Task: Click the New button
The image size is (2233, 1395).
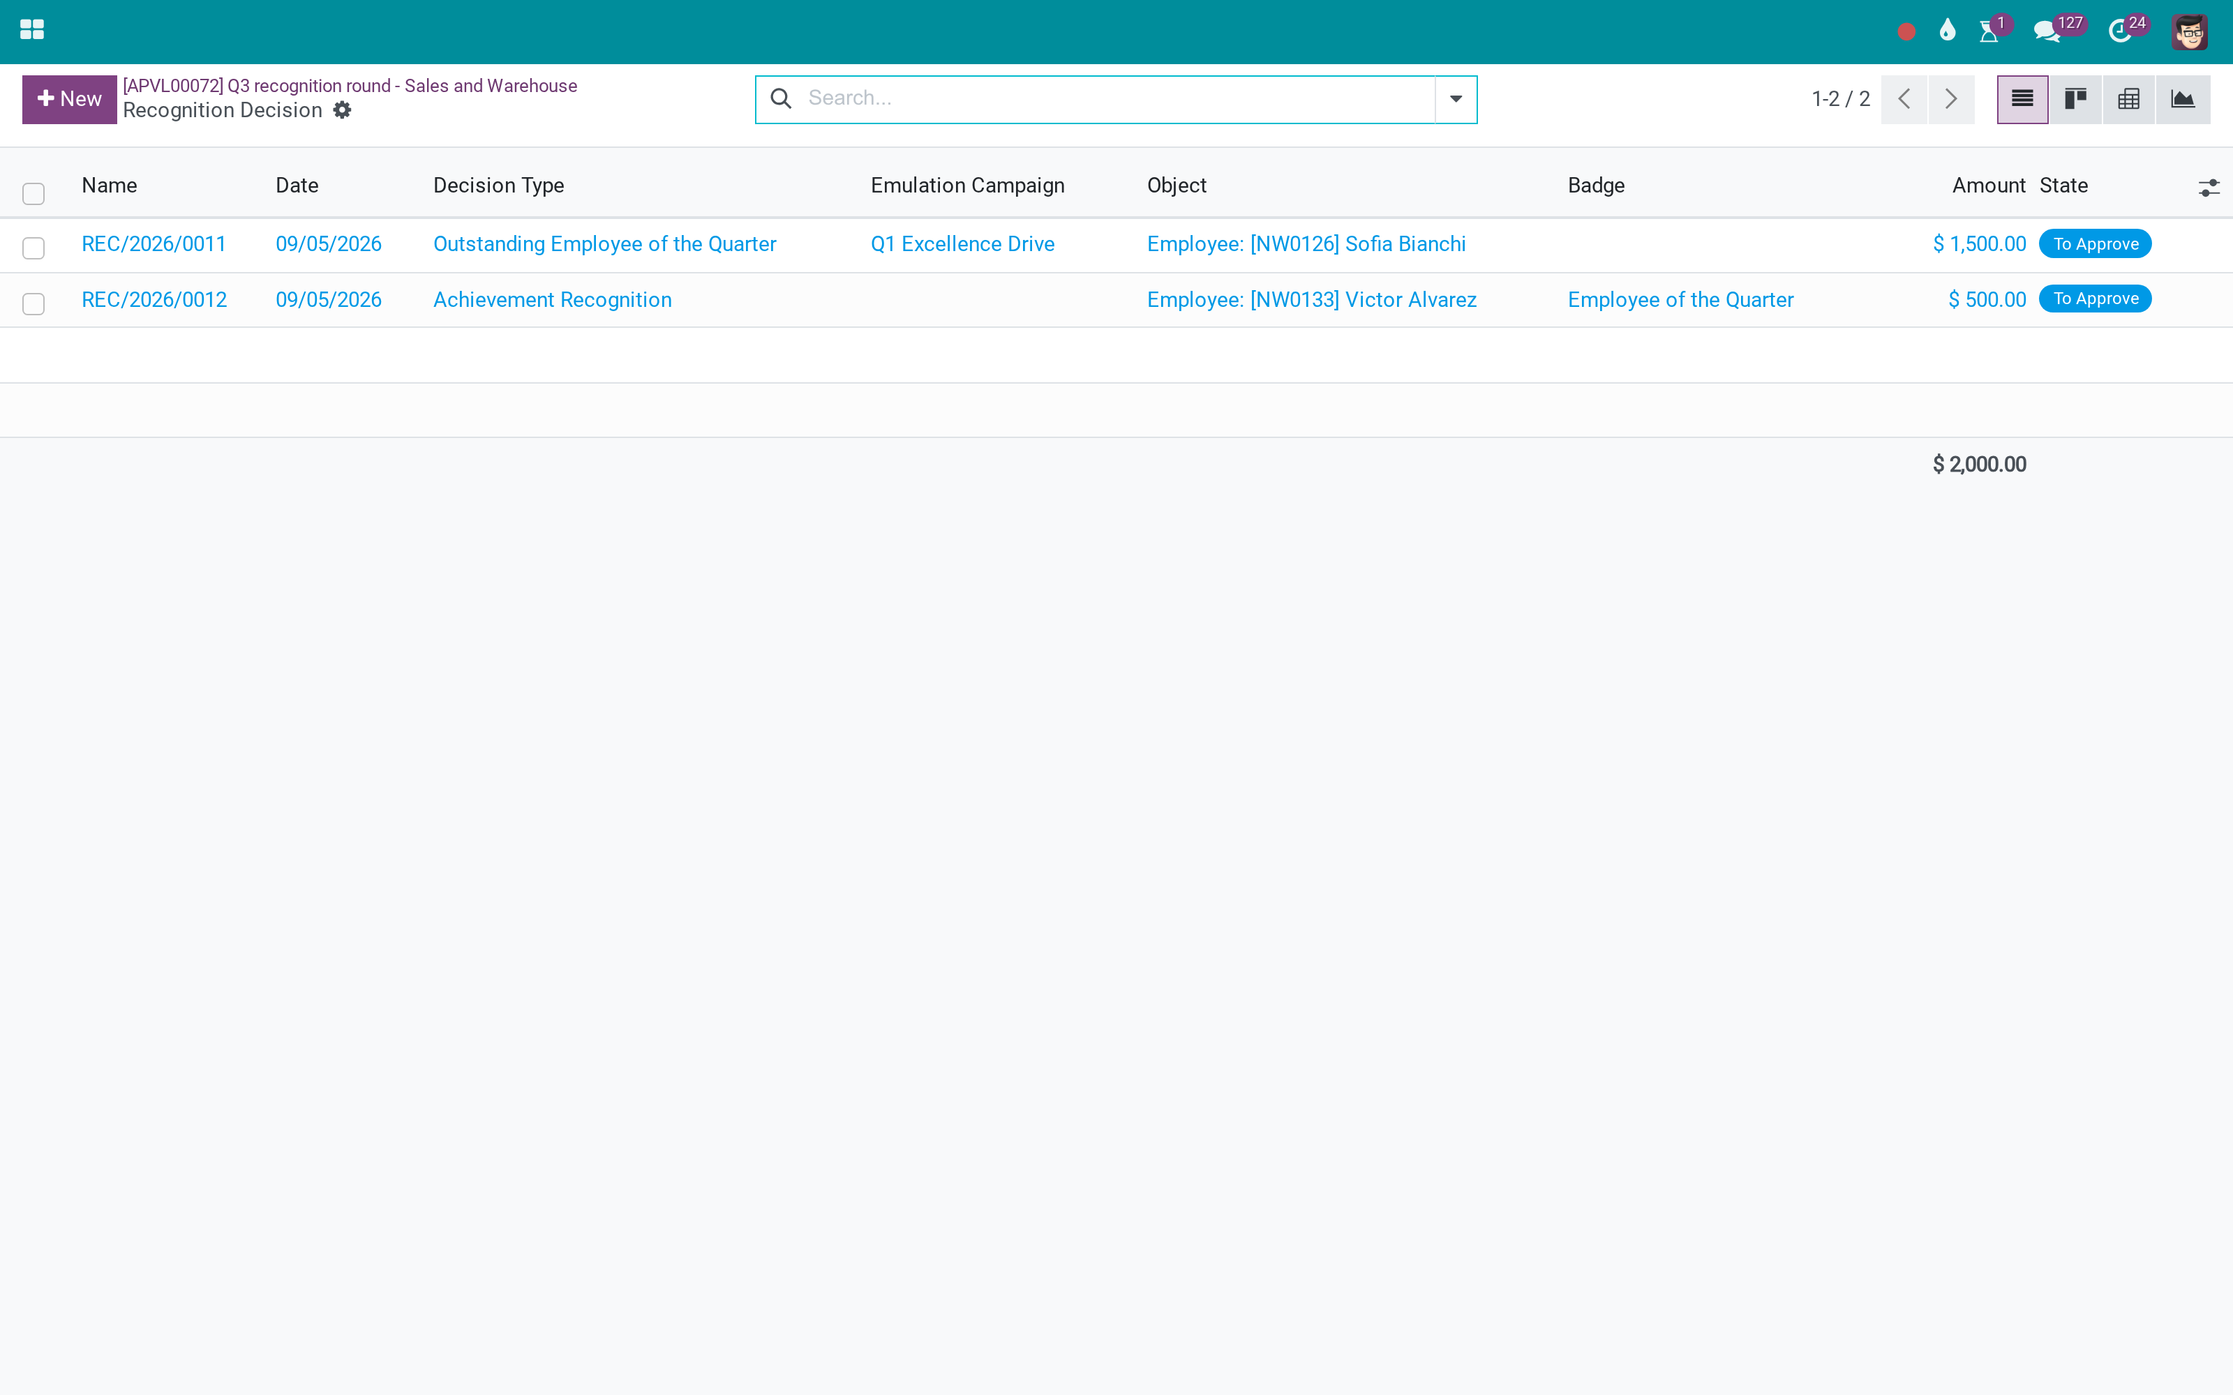Action: coord(69,100)
